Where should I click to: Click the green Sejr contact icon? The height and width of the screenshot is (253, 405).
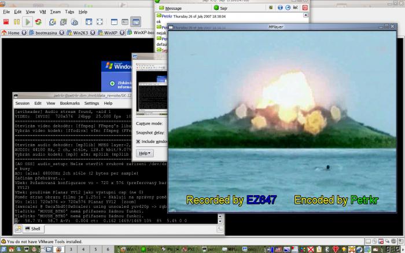pos(216,8)
